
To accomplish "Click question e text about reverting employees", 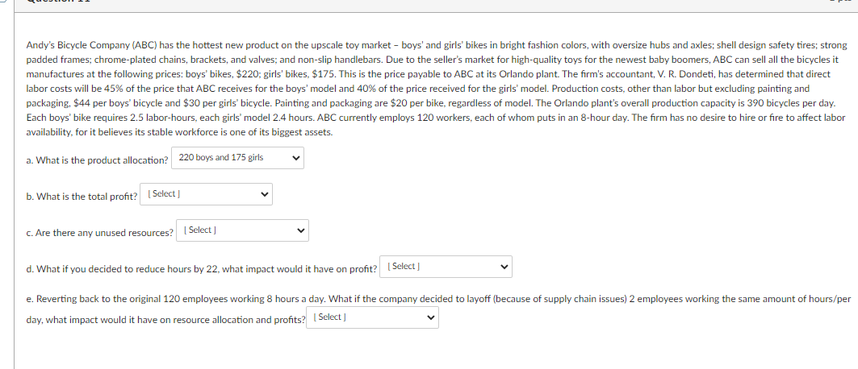I will point(436,299).
